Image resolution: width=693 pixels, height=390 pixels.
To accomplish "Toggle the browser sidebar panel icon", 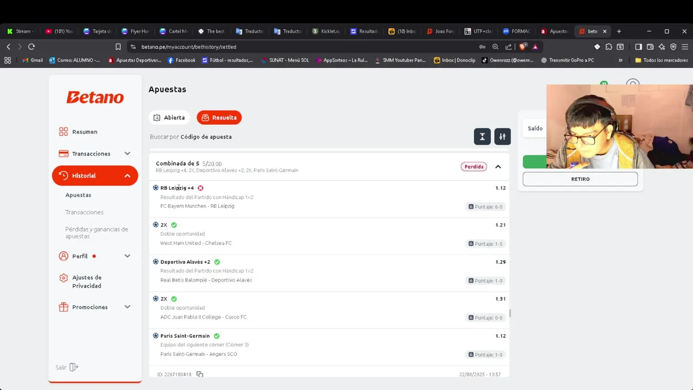I will click(x=638, y=47).
